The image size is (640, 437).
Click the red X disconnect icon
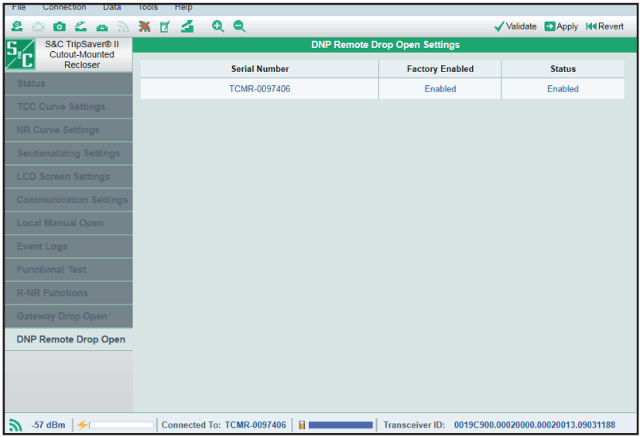pos(145,27)
